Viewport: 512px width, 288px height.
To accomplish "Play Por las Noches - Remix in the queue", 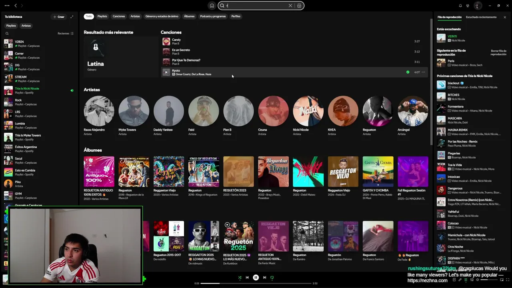I will 472,143.
